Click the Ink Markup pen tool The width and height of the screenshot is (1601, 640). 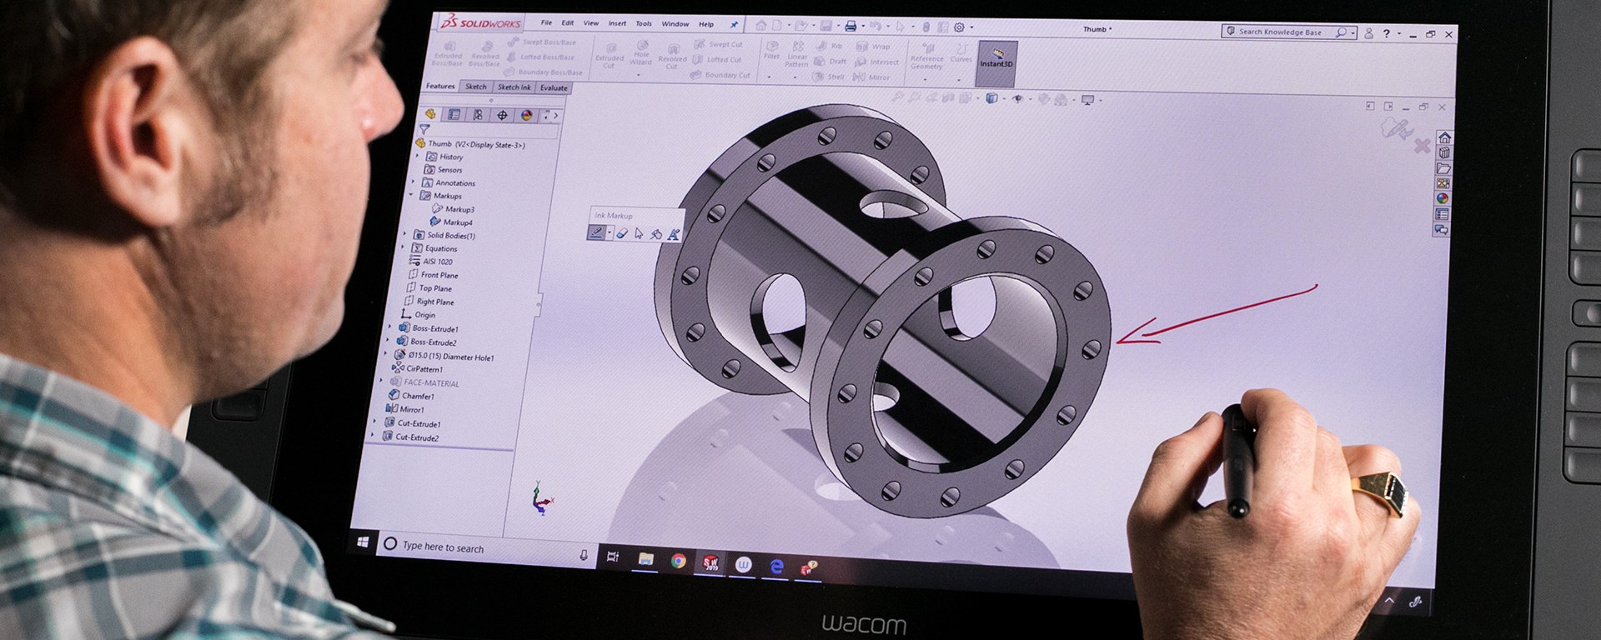[x=595, y=232]
